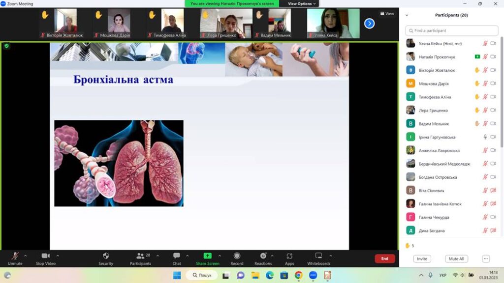Toggle Unmute microphone button
504x283 pixels.
[x=15, y=256]
